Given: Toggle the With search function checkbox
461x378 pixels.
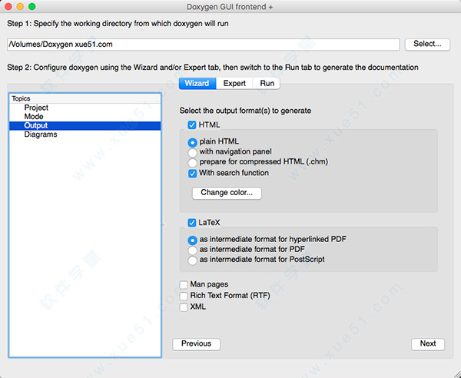Looking at the screenshot, I should 193,173.
